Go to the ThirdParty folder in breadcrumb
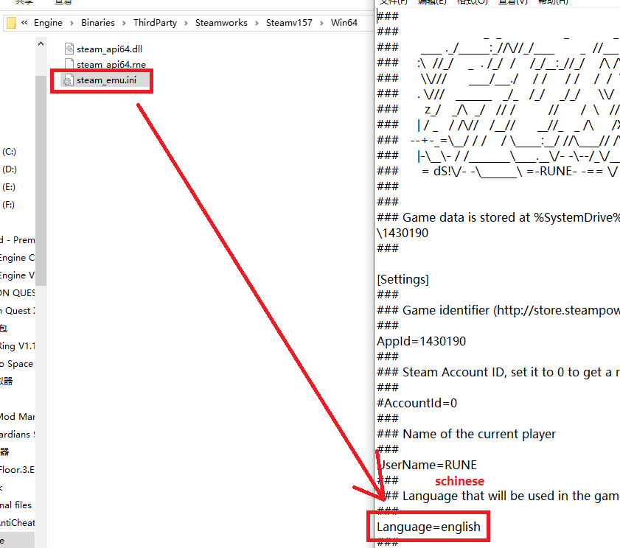The width and height of the screenshot is (620, 548). pyautogui.click(x=155, y=23)
